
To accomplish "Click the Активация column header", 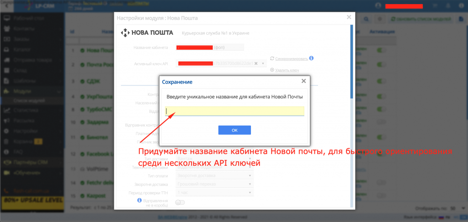I will (382, 32).
